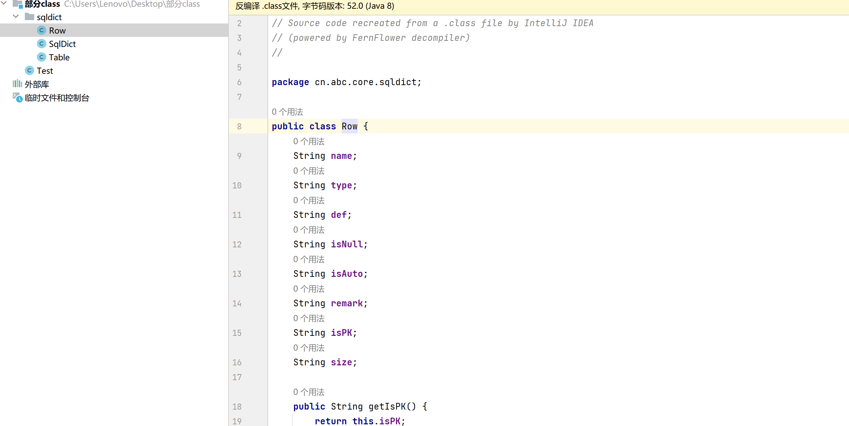Select the Table class tree item
Viewport: 849px width, 426px height.
coord(59,57)
